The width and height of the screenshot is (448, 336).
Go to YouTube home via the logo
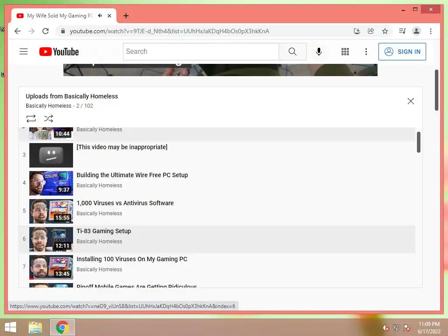click(59, 52)
